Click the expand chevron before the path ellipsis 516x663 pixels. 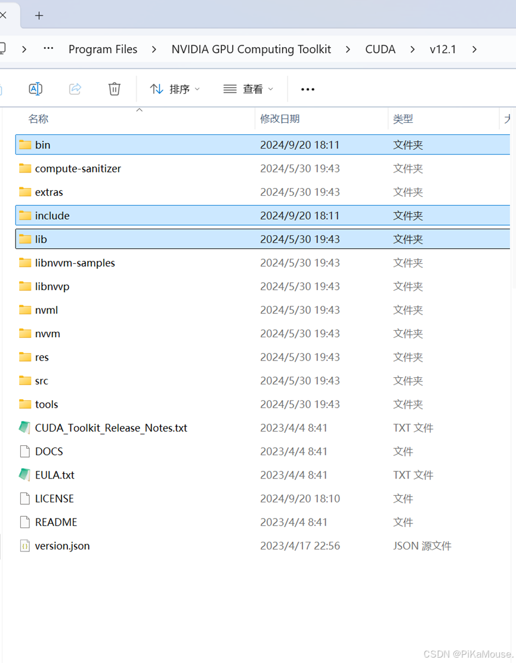(x=24, y=50)
